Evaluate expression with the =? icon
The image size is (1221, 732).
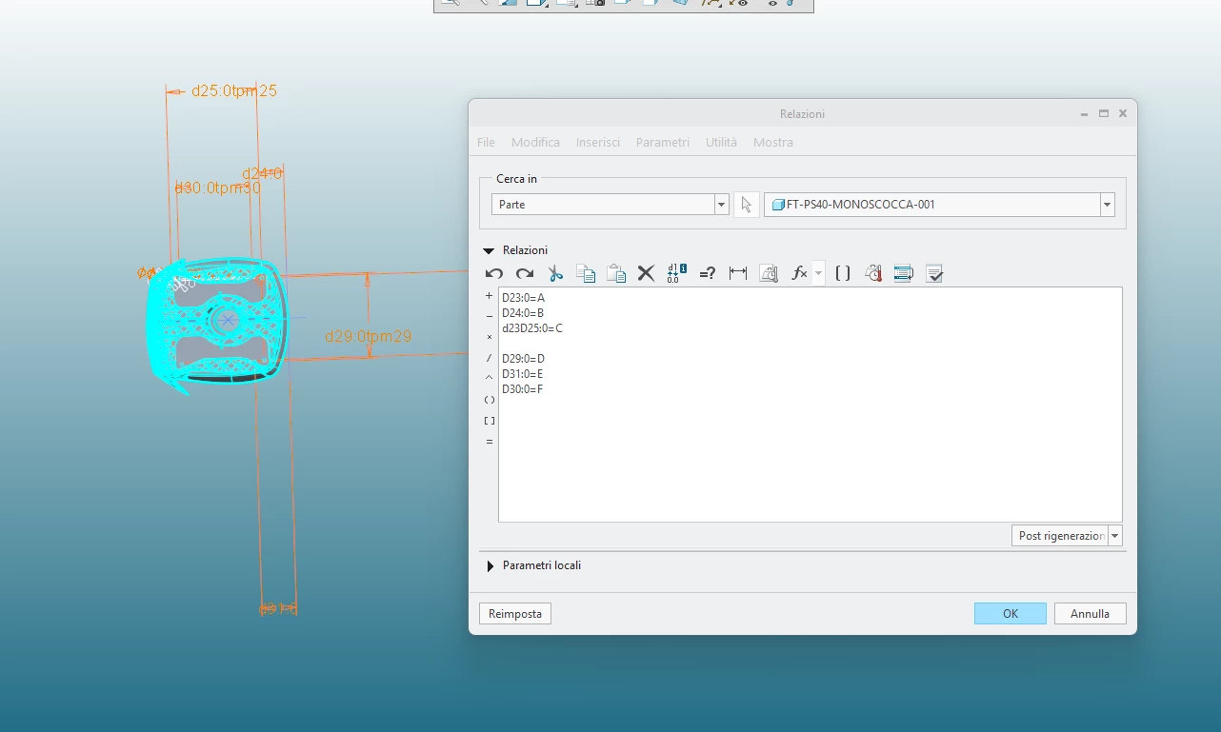707,273
